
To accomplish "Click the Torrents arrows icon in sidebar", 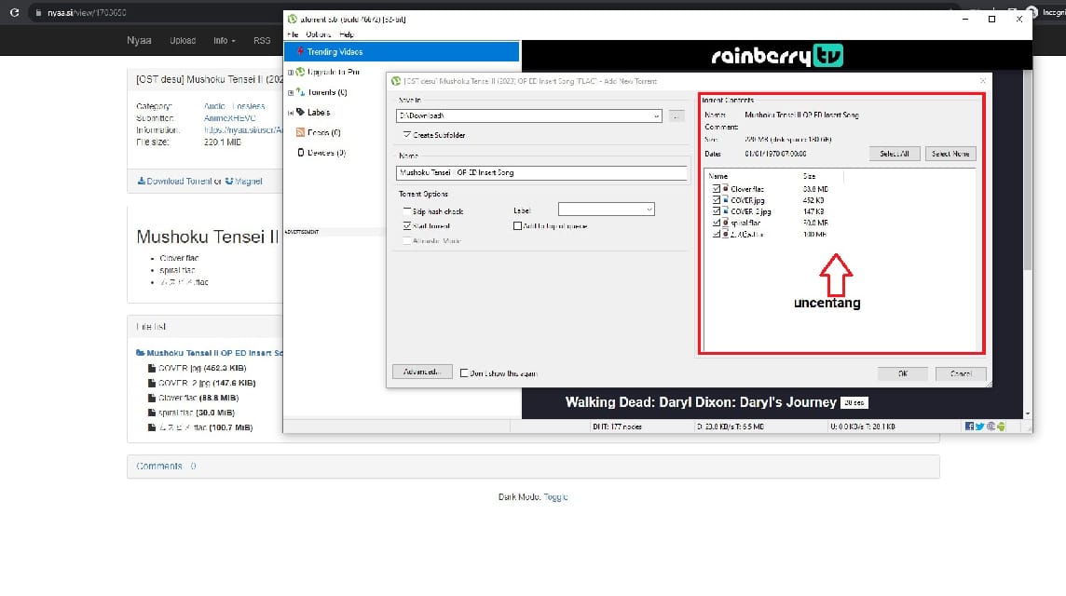I will [300, 92].
